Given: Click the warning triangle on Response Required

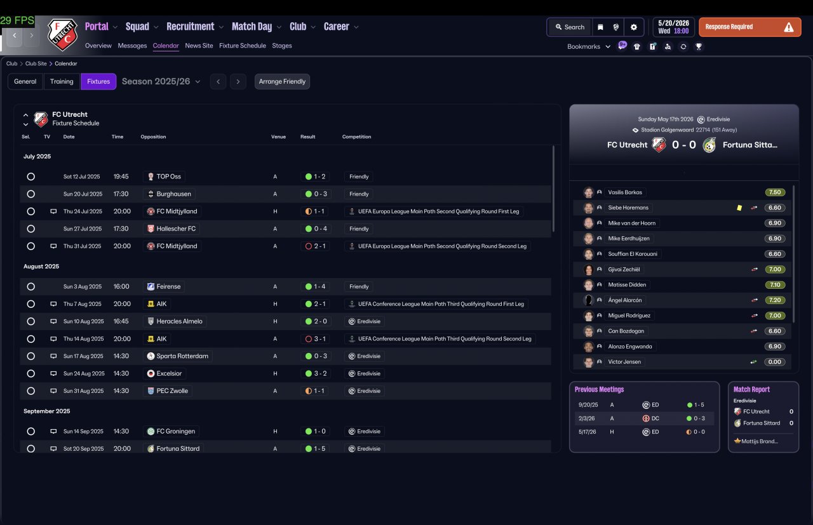Looking at the screenshot, I should click(x=789, y=27).
